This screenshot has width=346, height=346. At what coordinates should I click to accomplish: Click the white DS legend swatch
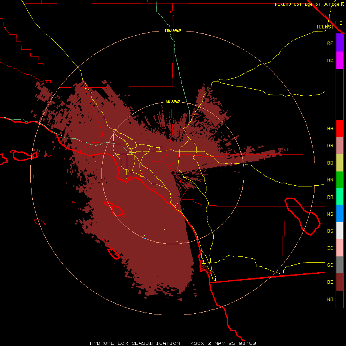coord(339,231)
